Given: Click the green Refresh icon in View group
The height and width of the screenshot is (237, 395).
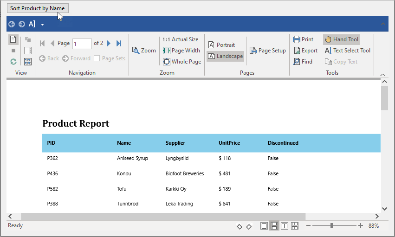Looking at the screenshot, I should [x=13, y=62].
